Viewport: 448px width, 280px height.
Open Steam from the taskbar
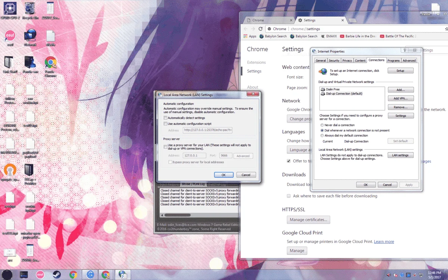pyautogui.click(x=57, y=275)
